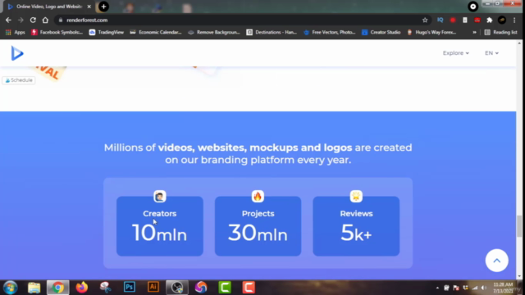Select the Online Video, Logo and Website tab
This screenshot has width=525, height=295.
coord(49,7)
